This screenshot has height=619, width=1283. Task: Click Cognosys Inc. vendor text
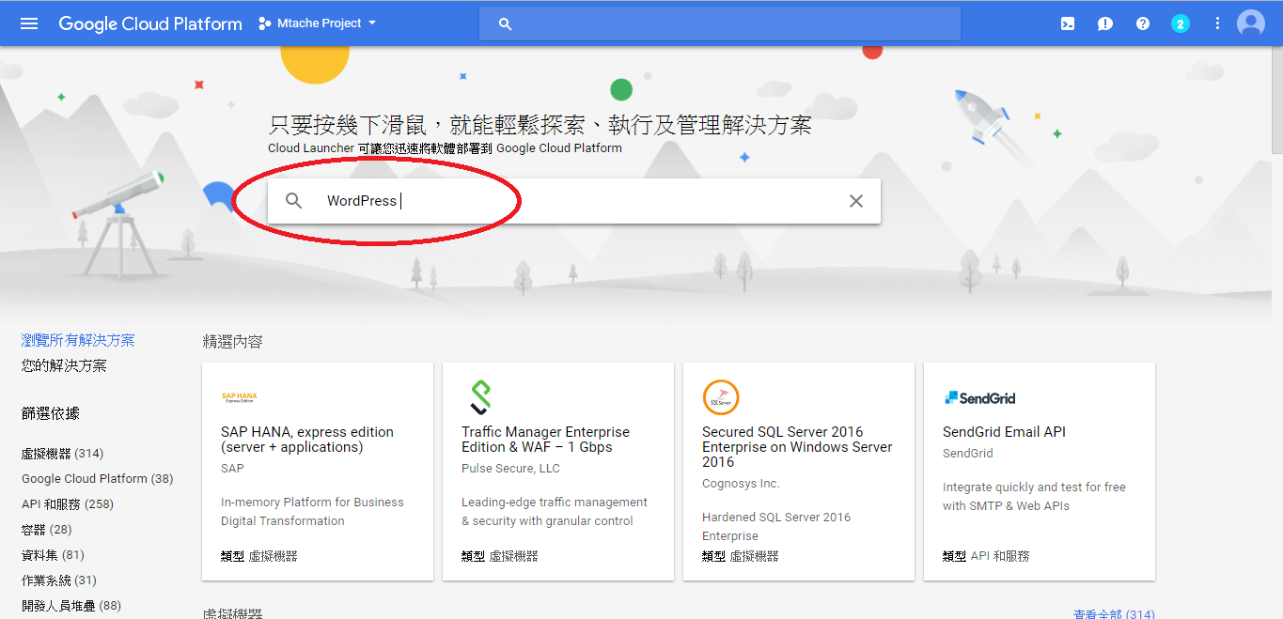pyautogui.click(x=741, y=483)
